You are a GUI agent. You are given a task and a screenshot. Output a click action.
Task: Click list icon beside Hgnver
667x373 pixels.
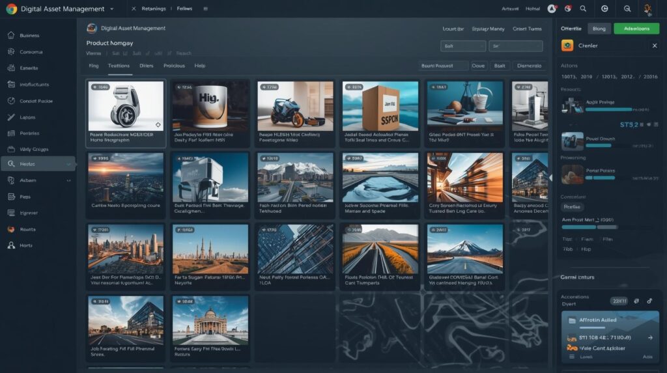(11, 213)
